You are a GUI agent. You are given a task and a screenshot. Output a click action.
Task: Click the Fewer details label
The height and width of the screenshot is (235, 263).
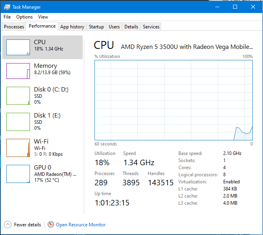tap(28, 225)
